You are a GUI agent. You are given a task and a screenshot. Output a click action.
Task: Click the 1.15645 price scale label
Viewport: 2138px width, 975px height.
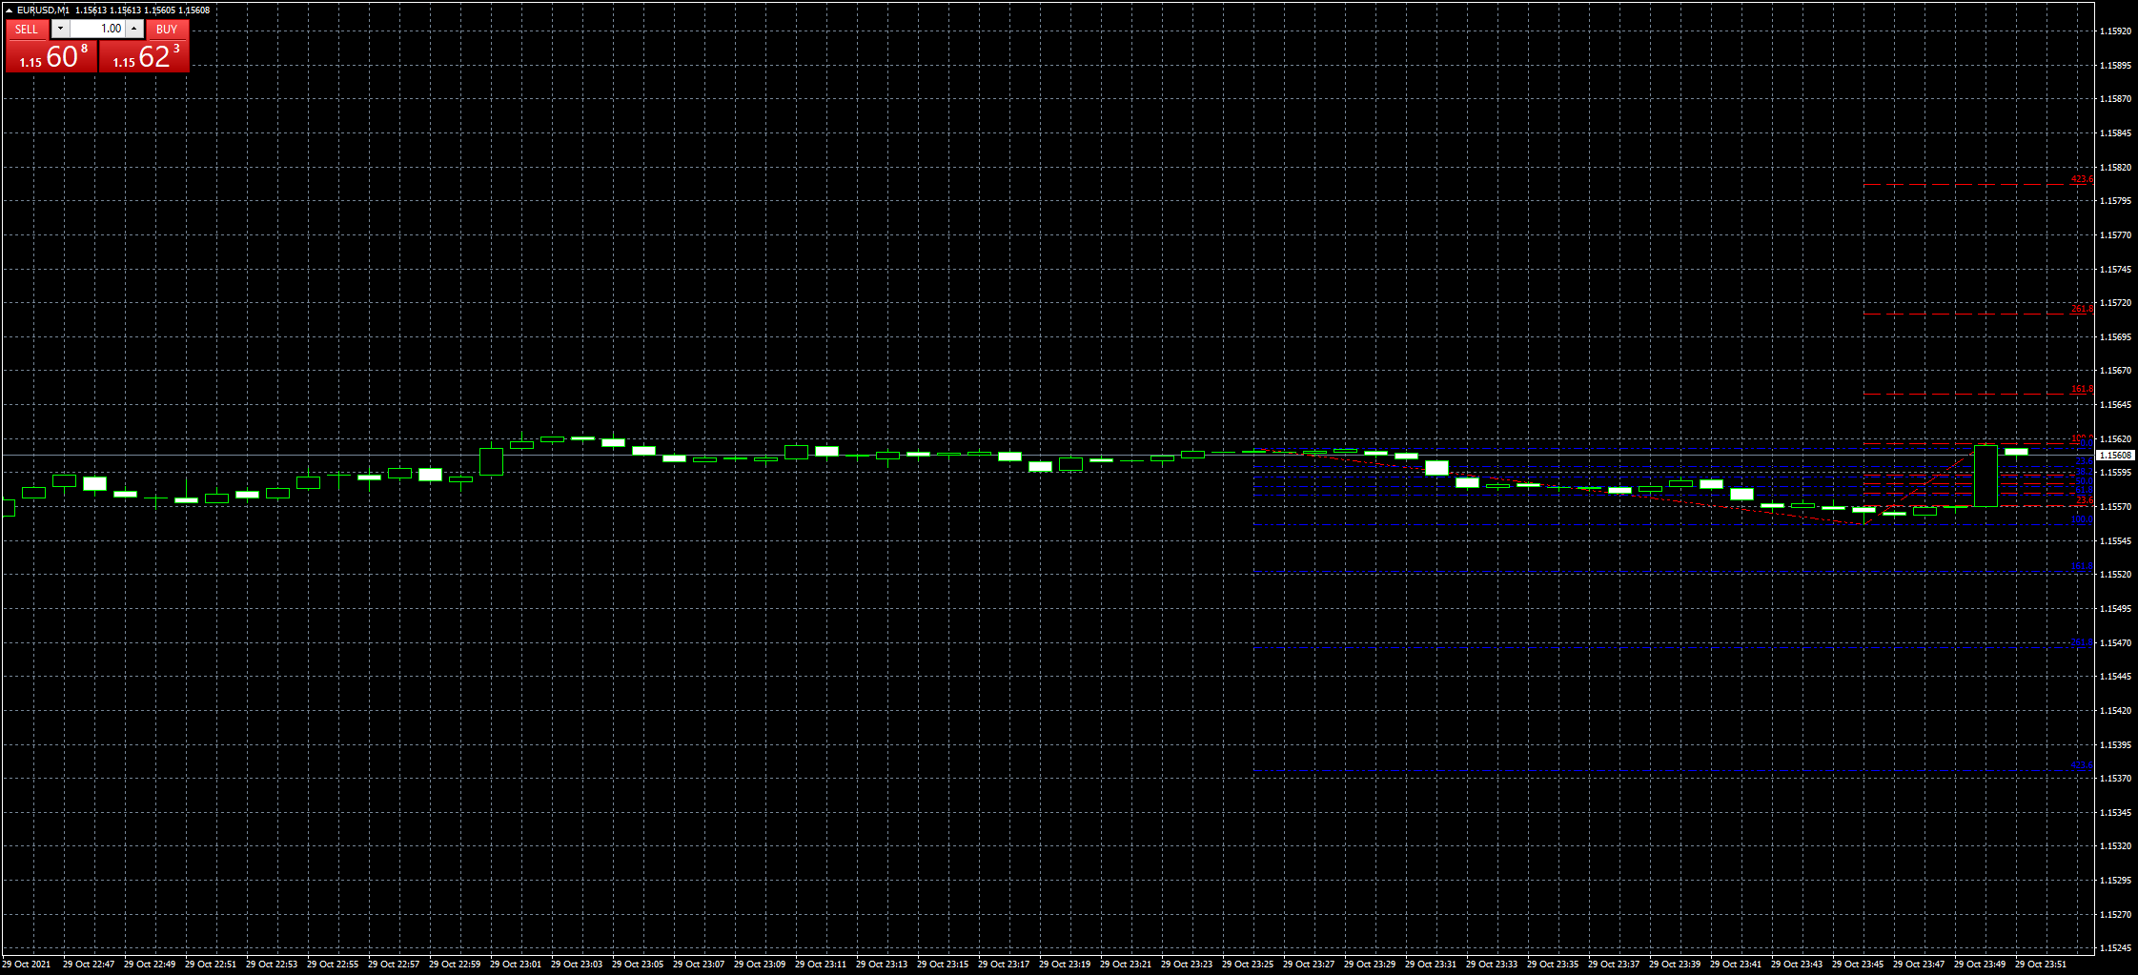click(2115, 405)
